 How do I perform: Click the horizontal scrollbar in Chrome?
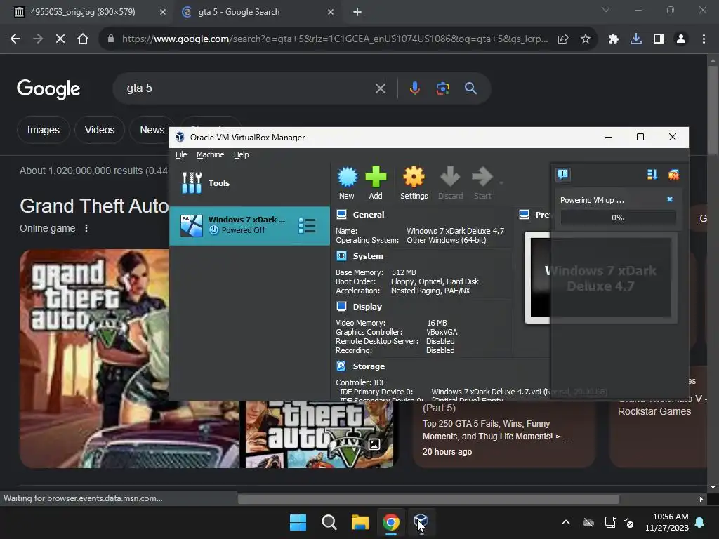click(428, 499)
